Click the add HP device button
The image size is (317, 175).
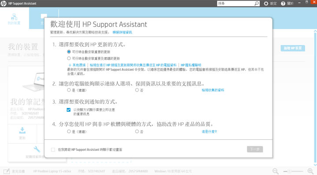292,48
